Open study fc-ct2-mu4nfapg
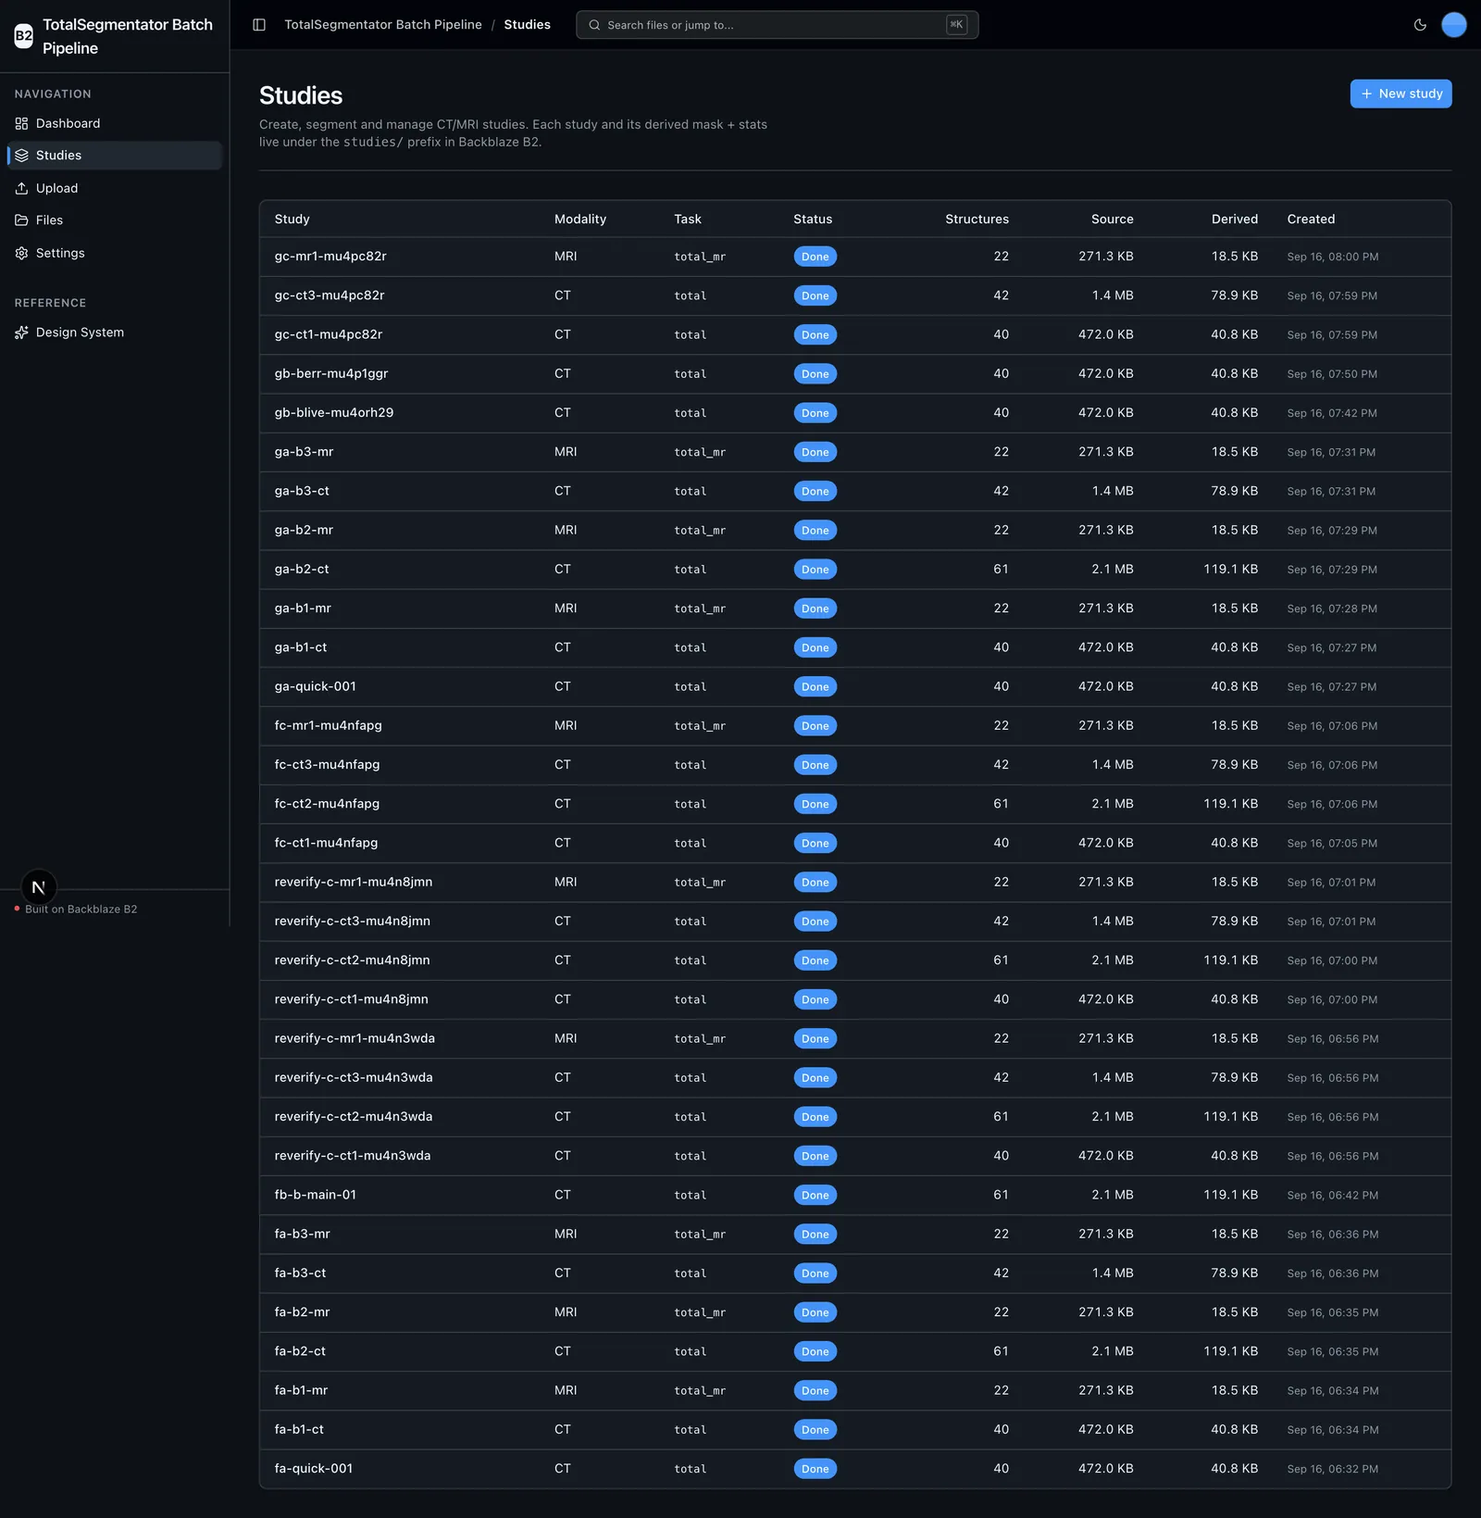This screenshot has height=1518, width=1481. (x=328, y=804)
